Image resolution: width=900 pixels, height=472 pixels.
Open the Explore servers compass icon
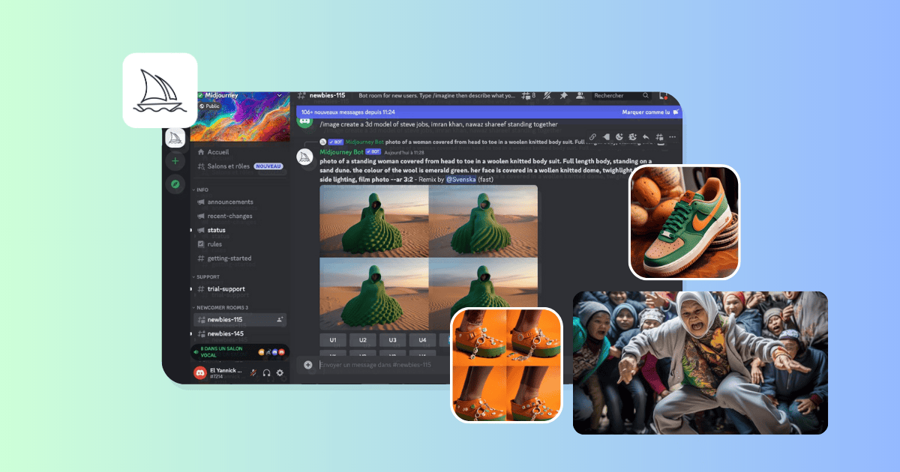pos(175,184)
